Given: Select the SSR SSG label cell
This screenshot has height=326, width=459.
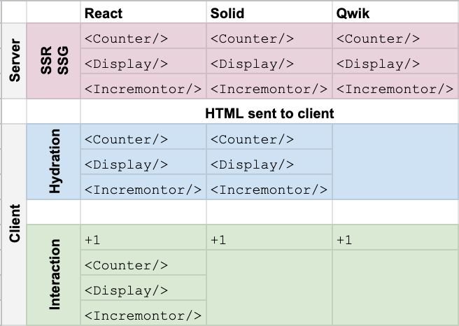Looking at the screenshot, I should click(54, 62).
